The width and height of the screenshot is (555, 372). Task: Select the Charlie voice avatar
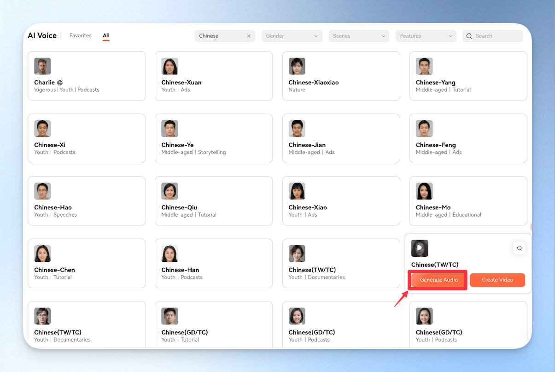[42, 66]
